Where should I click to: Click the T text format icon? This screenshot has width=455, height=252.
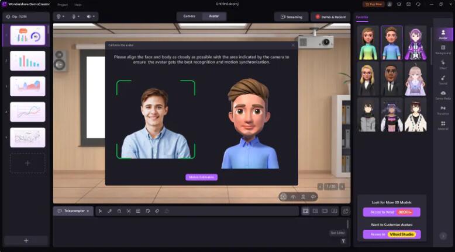click(x=343, y=241)
